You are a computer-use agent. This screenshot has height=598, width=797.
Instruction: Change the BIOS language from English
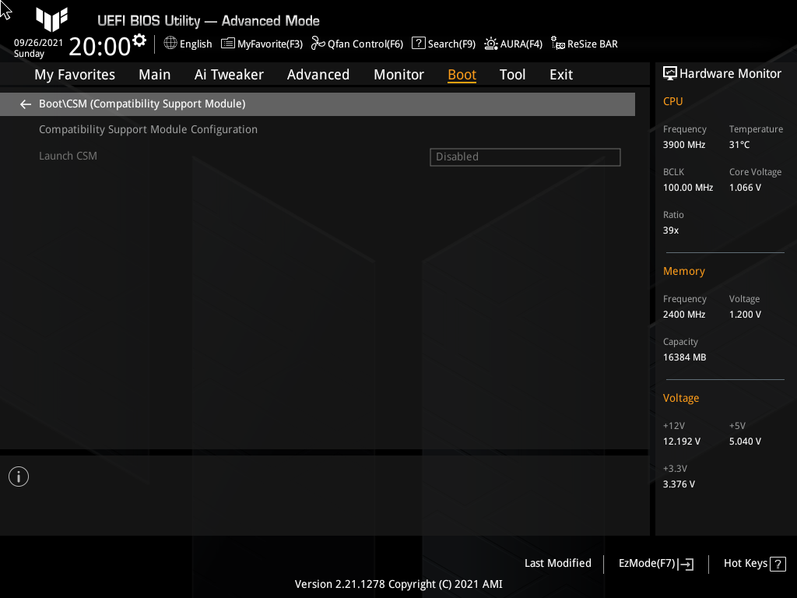(x=188, y=44)
